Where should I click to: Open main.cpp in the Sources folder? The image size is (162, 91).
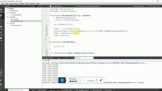(x=16, y=19)
